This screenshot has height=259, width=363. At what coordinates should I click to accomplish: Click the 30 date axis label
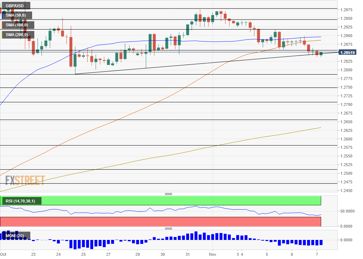pos(162,254)
